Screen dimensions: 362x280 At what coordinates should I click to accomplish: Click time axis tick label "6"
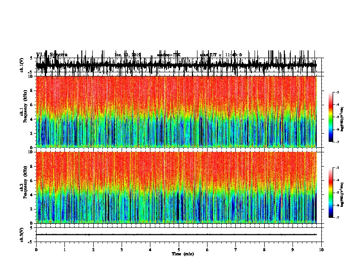click(208, 250)
